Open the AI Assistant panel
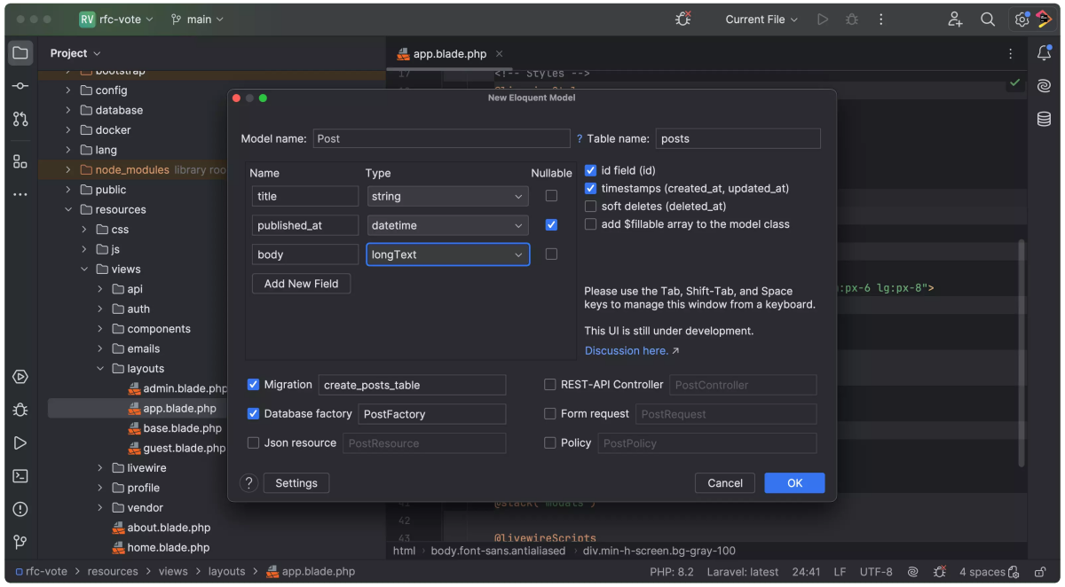The height and width of the screenshot is (587, 1065). pyautogui.click(x=1043, y=85)
